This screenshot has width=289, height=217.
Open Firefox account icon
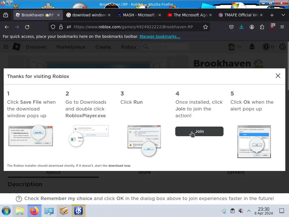(252, 27)
